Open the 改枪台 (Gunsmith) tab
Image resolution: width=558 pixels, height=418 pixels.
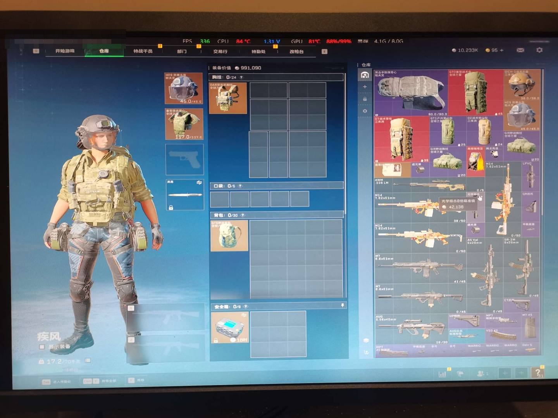(x=296, y=51)
